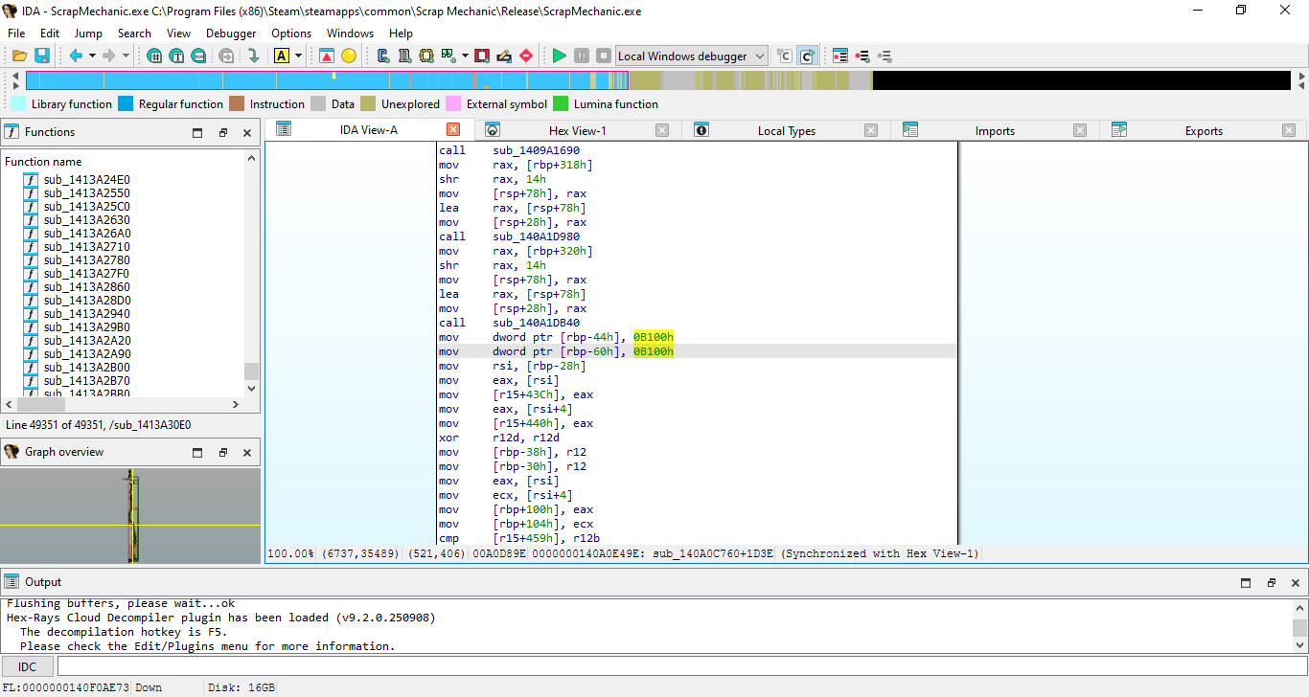1309x697 pixels.
Task: Click 'call sub_140A1DB40' instruction
Action: click(509, 323)
